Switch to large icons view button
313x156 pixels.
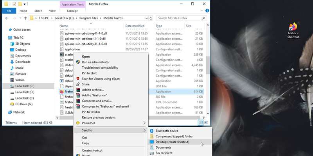(x=206, y=122)
